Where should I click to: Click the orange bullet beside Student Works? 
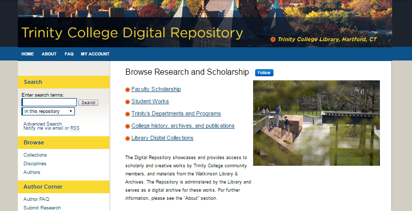127,102
